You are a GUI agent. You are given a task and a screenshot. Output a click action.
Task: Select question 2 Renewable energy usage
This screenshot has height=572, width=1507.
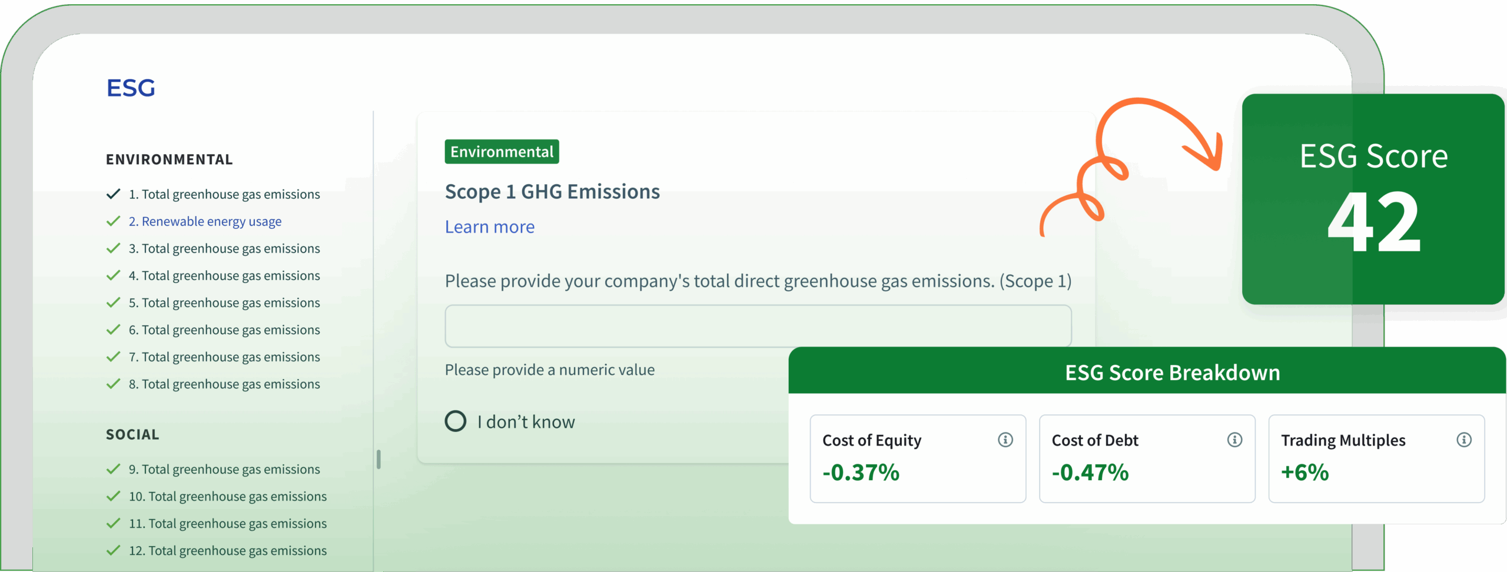point(205,221)
